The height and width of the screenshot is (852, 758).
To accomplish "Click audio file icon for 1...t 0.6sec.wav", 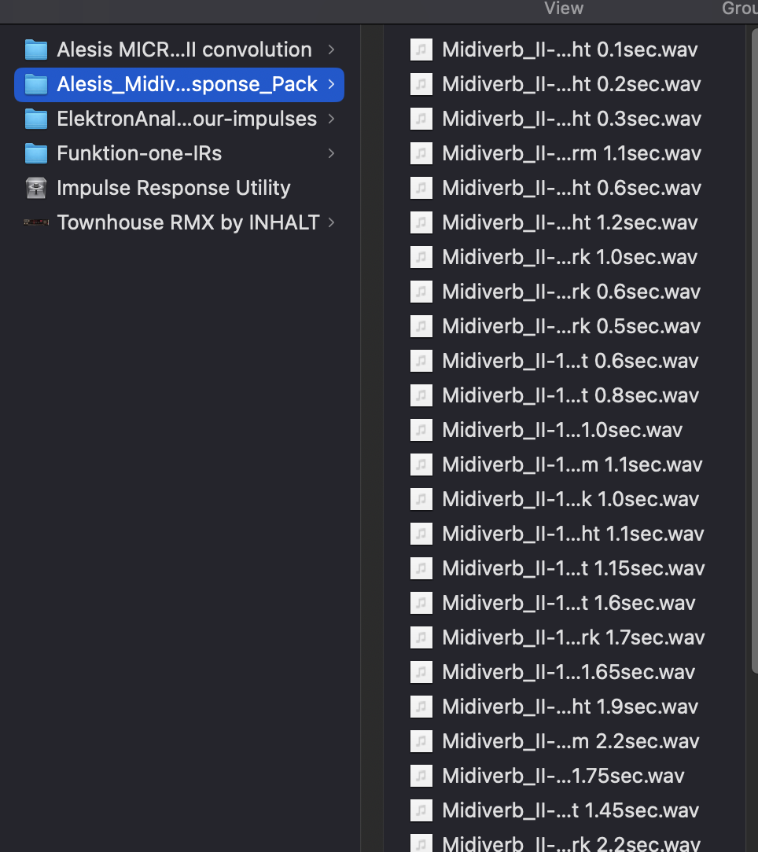I will click(421, 361).
